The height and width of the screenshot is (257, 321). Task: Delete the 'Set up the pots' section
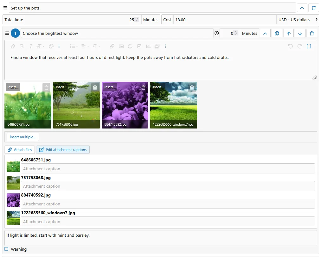[314, 8]
